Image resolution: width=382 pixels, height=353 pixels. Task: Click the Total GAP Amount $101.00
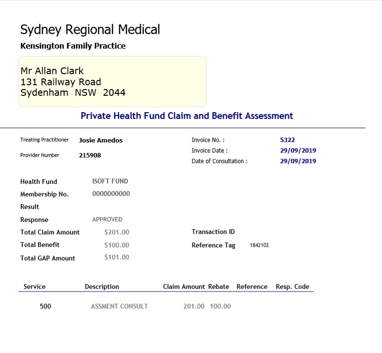click(117, 257)
